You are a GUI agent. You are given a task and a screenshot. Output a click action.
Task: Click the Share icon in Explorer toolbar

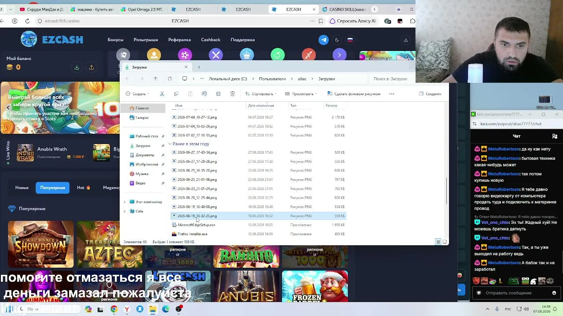(218, 94)
